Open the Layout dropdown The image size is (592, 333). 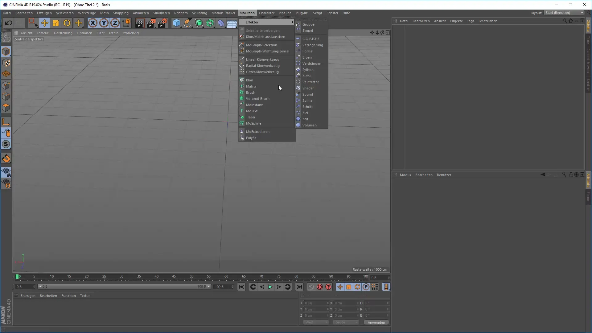(x=564, y=13)
